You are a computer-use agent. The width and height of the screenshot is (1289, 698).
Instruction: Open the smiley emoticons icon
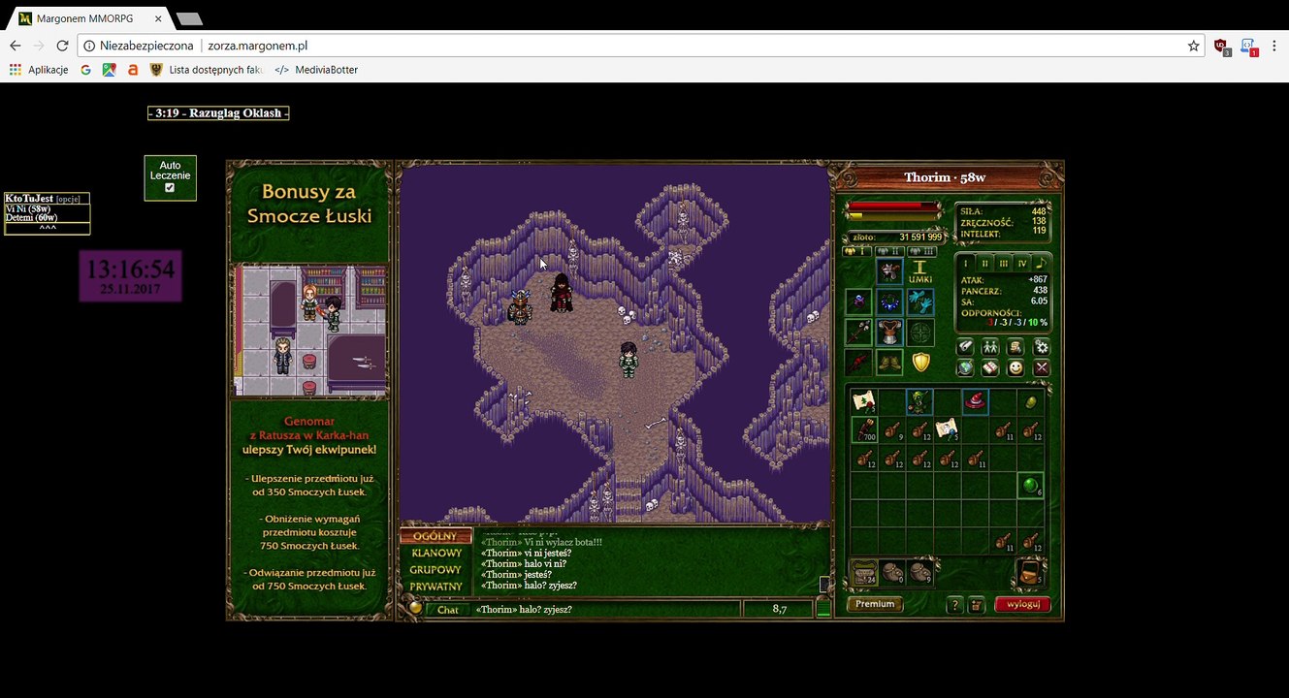(1015, 368)
